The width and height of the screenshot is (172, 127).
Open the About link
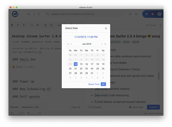[152, 113]
